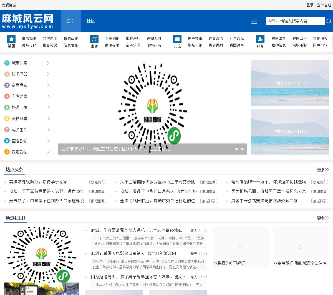Open the 搜索 type dropdown
Viewport: 333px width, 295px height.
[x=273, y=21]
